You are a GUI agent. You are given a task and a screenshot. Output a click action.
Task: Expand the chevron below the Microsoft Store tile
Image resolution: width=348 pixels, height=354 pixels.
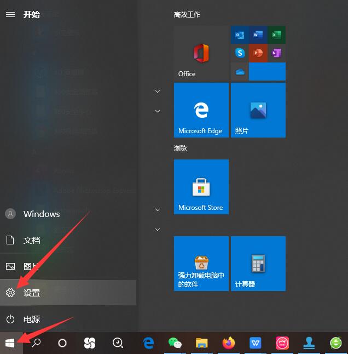pos(158,230)
